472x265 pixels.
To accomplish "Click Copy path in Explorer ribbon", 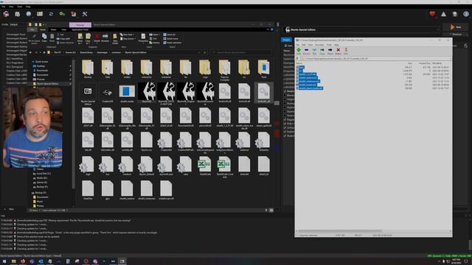I will coord(63,39).
